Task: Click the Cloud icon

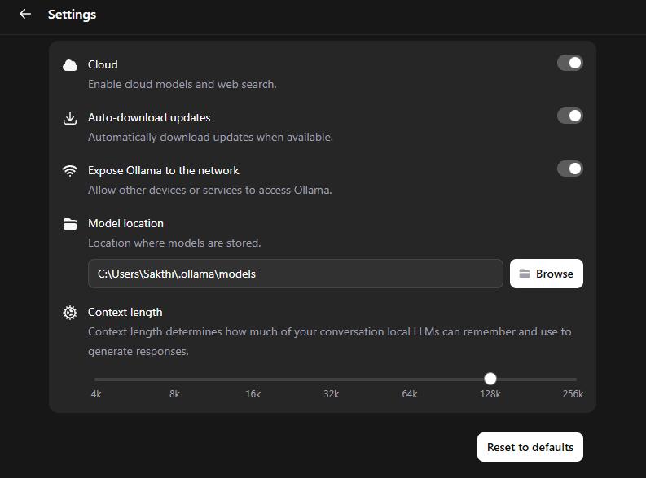Action: point(70,65)
